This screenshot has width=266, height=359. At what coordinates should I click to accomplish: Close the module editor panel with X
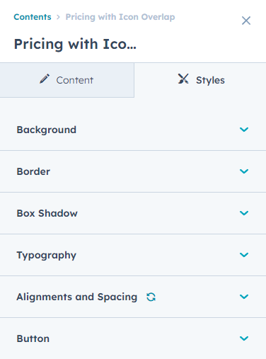pyautogui.click(x=246, y=21)
